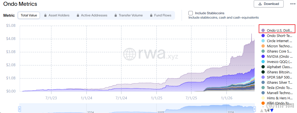Toggle Alphabet Class... legend entry
Viewport: 297px width, 113px height.
click(276, 67)
